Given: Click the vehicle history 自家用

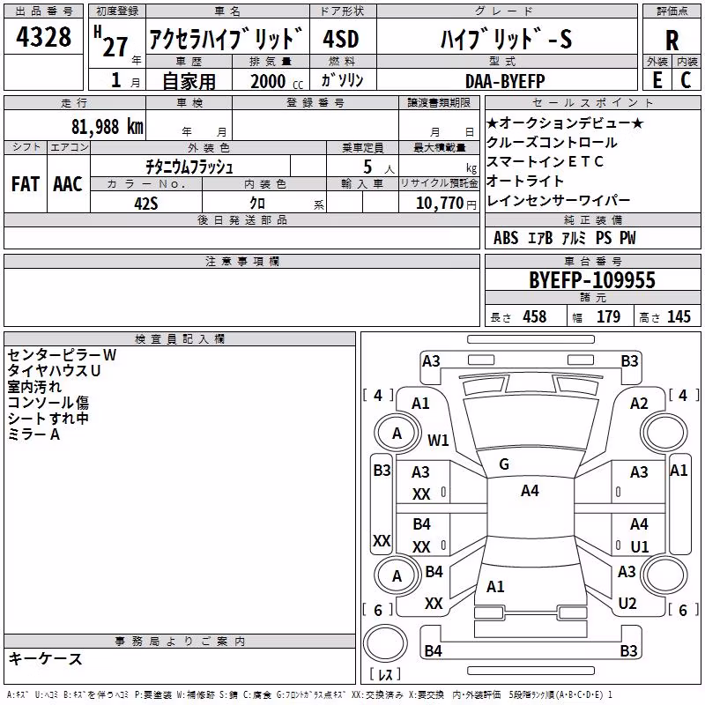Looking at the screenshot, I should 189,81.
